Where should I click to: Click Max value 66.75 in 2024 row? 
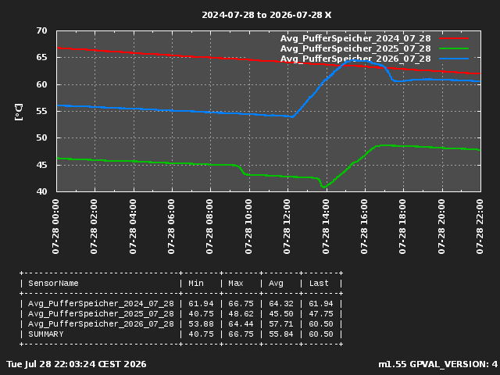[241, 304]
